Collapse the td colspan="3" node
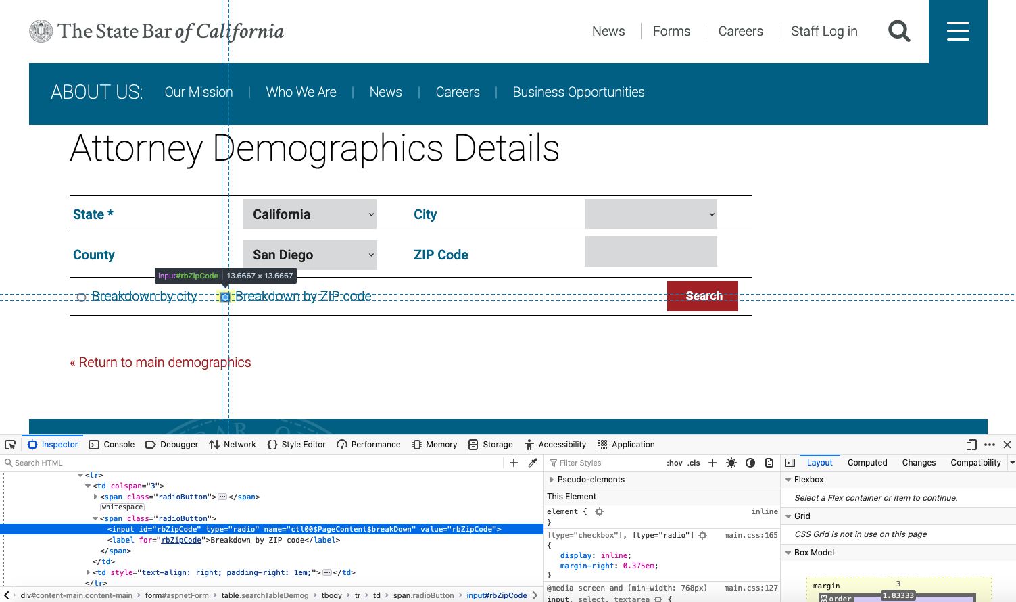The height and width of the screenshot is (602, 1016). tap(88, 486)
